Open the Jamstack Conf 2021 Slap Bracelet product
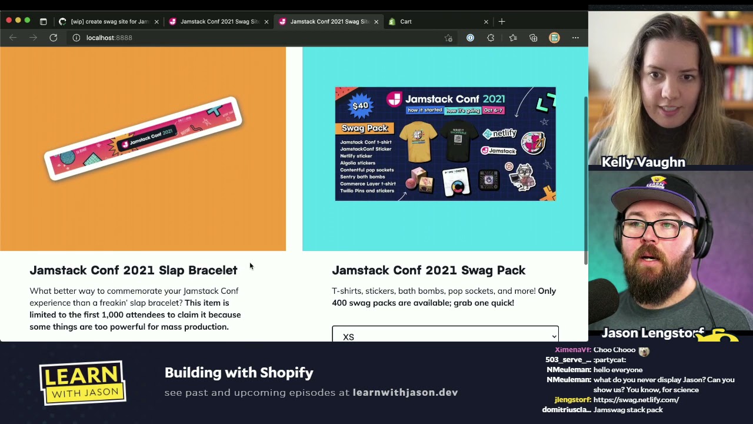Viewport: 753px width, 424px height. pos(133,270)
